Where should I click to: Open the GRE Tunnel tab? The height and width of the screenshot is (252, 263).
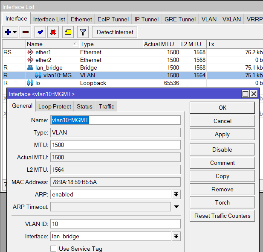[x=180, y=19]
